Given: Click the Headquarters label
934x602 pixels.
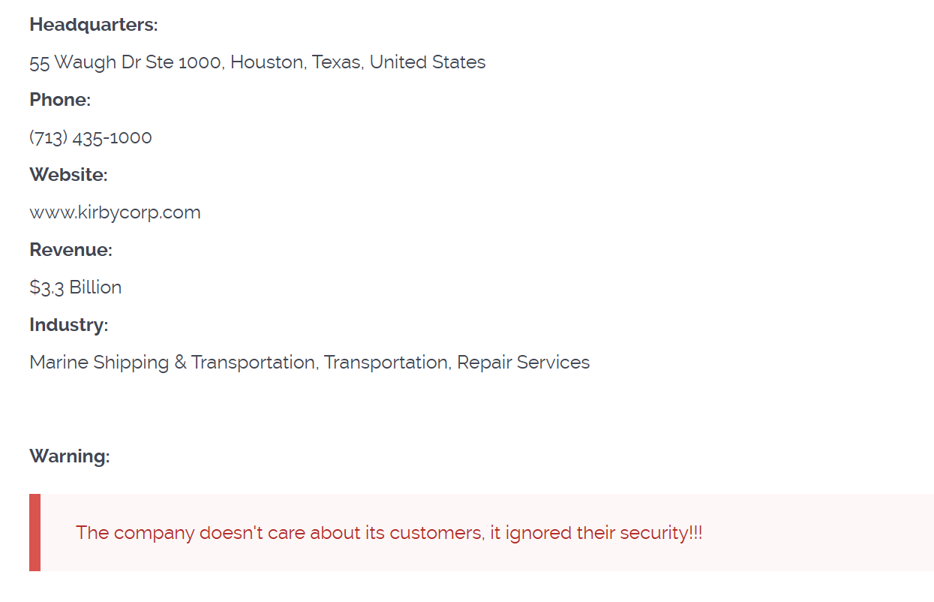Looking at the screenshot, I should pos(94,25).
